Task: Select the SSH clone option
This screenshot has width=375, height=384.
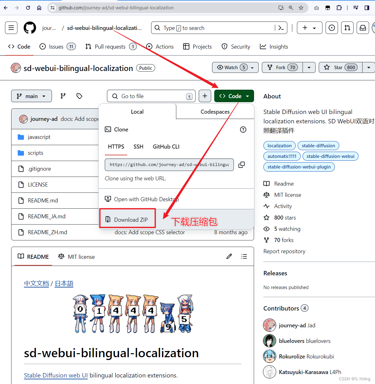Action: [x=138, y=147]
